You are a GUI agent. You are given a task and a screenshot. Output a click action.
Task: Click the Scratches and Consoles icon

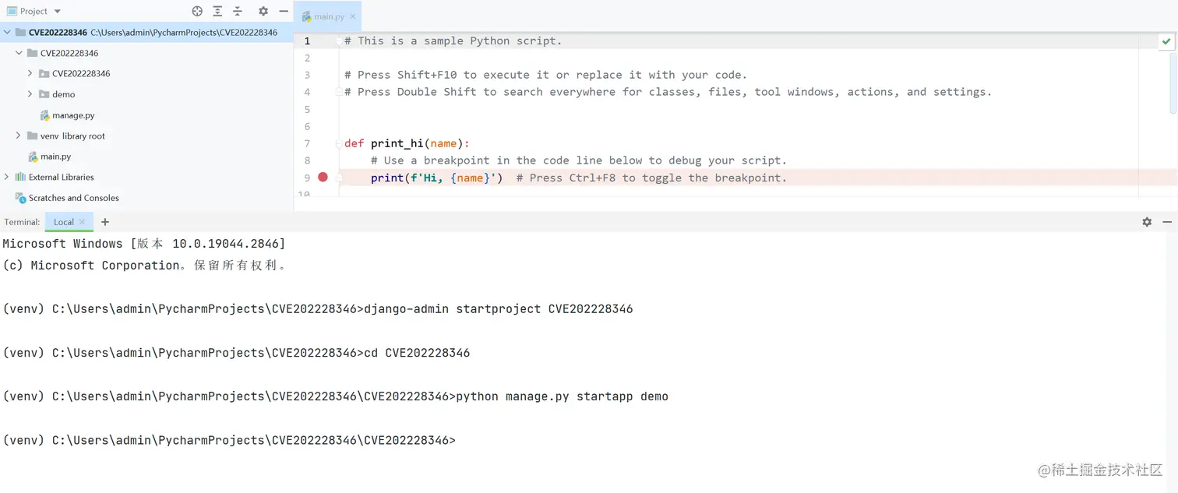[20, 198]
